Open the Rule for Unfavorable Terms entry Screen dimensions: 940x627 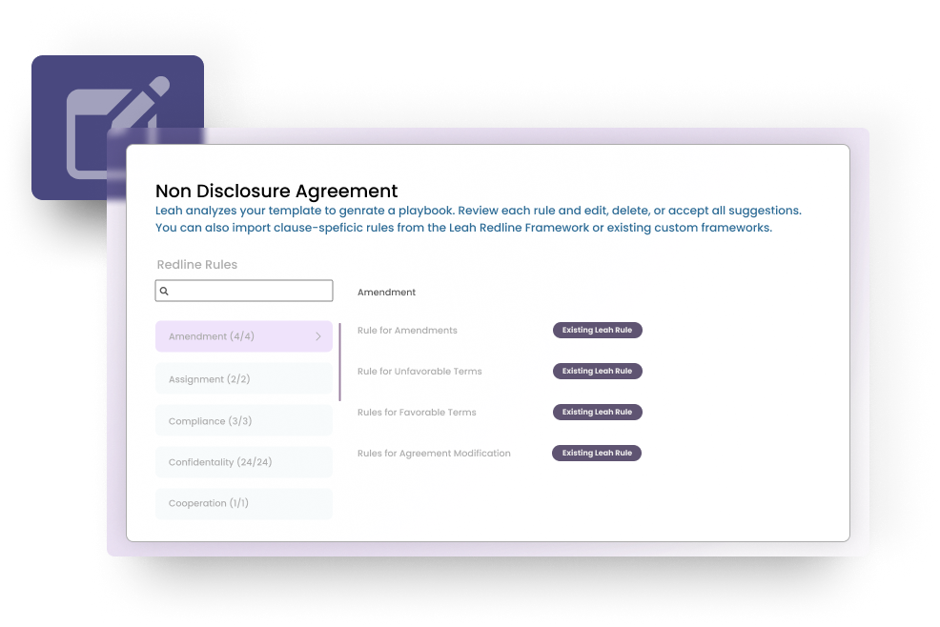coord(419,371)
